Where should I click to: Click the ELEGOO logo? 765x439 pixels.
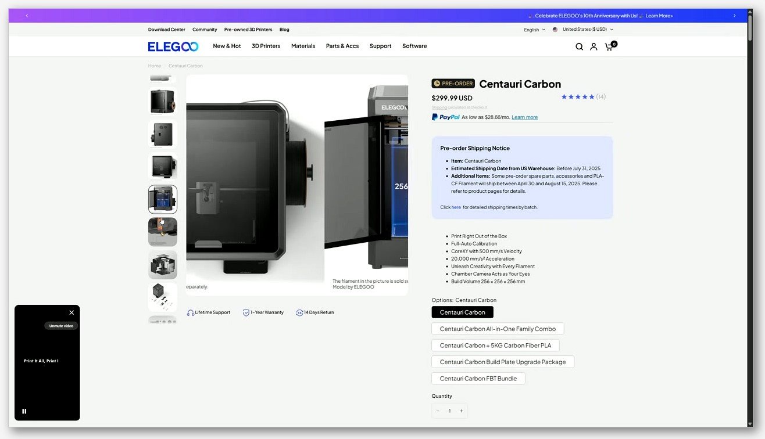point(173,46)
